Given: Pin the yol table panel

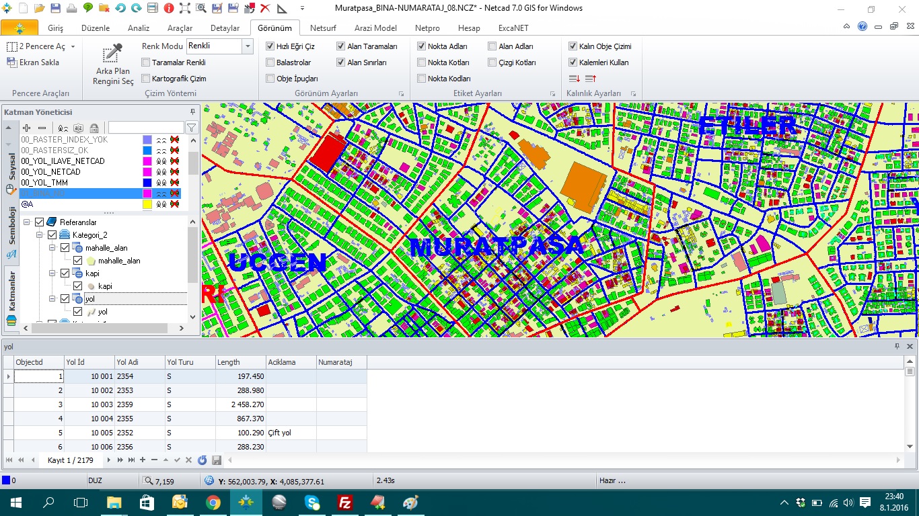Looking at the screenshot, I should tap(897, 346).
